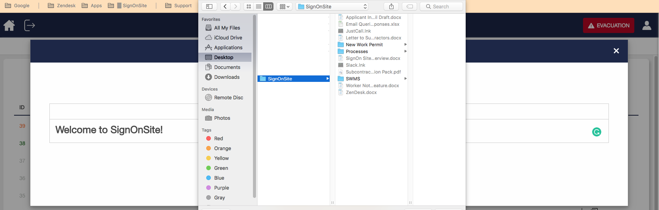Click row ID 39 in table
659x210 pixels.
tap(22, 126)
